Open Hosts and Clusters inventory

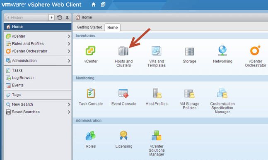123,51
